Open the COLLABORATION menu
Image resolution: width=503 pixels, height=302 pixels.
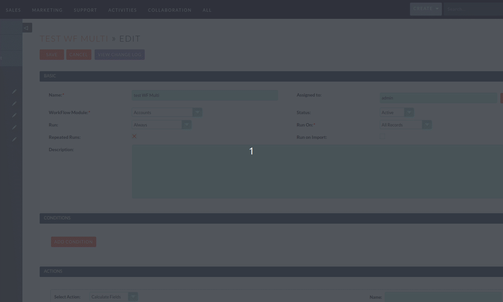pyautogui.click(x=170, y=10)
